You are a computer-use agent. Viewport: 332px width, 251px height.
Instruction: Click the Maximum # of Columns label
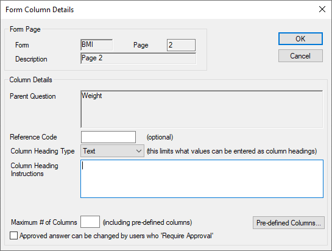[x=44, y=222]
